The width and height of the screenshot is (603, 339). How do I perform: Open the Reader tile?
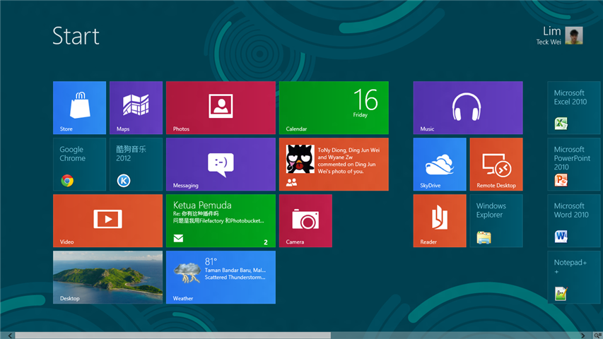440,220
